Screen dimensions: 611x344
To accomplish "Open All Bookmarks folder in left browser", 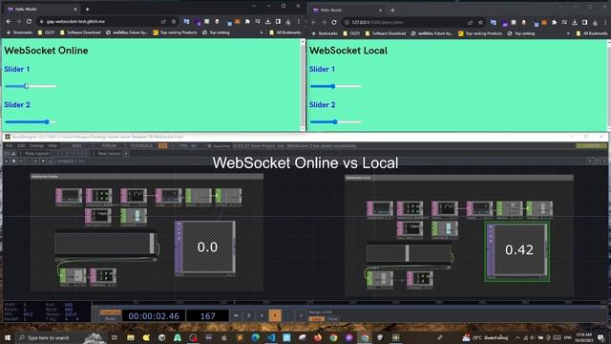I will (x=285, y=32).
